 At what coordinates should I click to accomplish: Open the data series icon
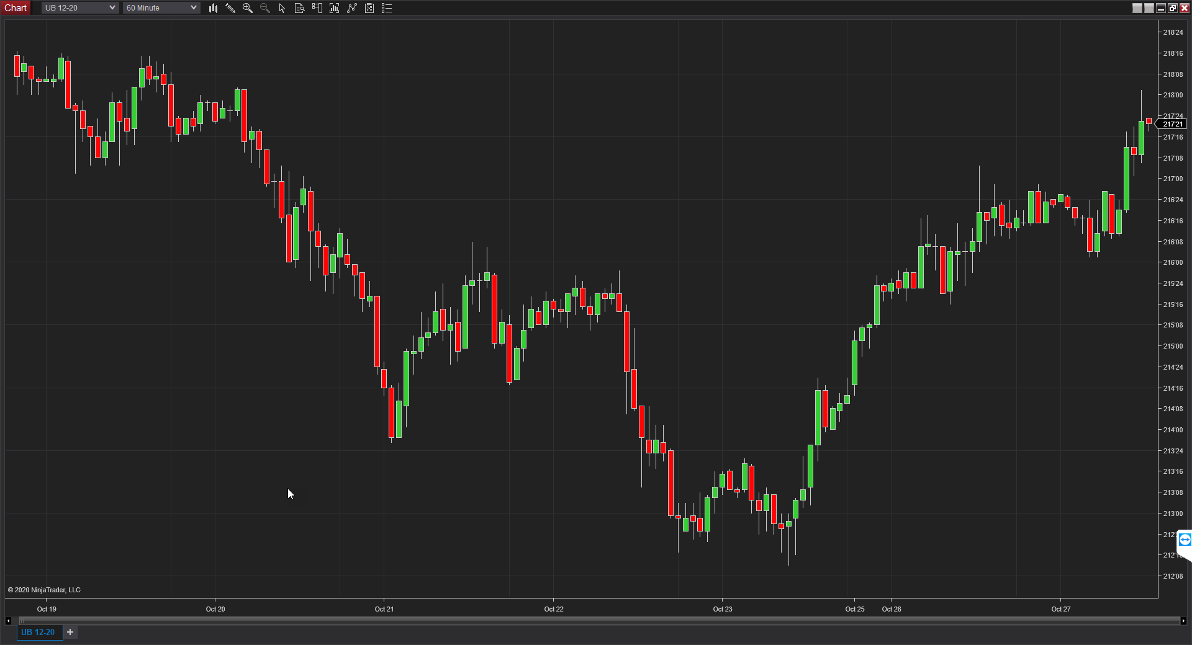335,8
